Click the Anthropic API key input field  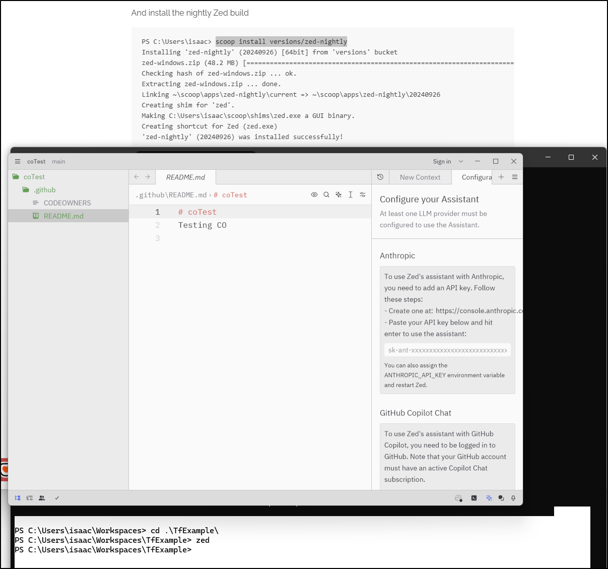[447, 350]
